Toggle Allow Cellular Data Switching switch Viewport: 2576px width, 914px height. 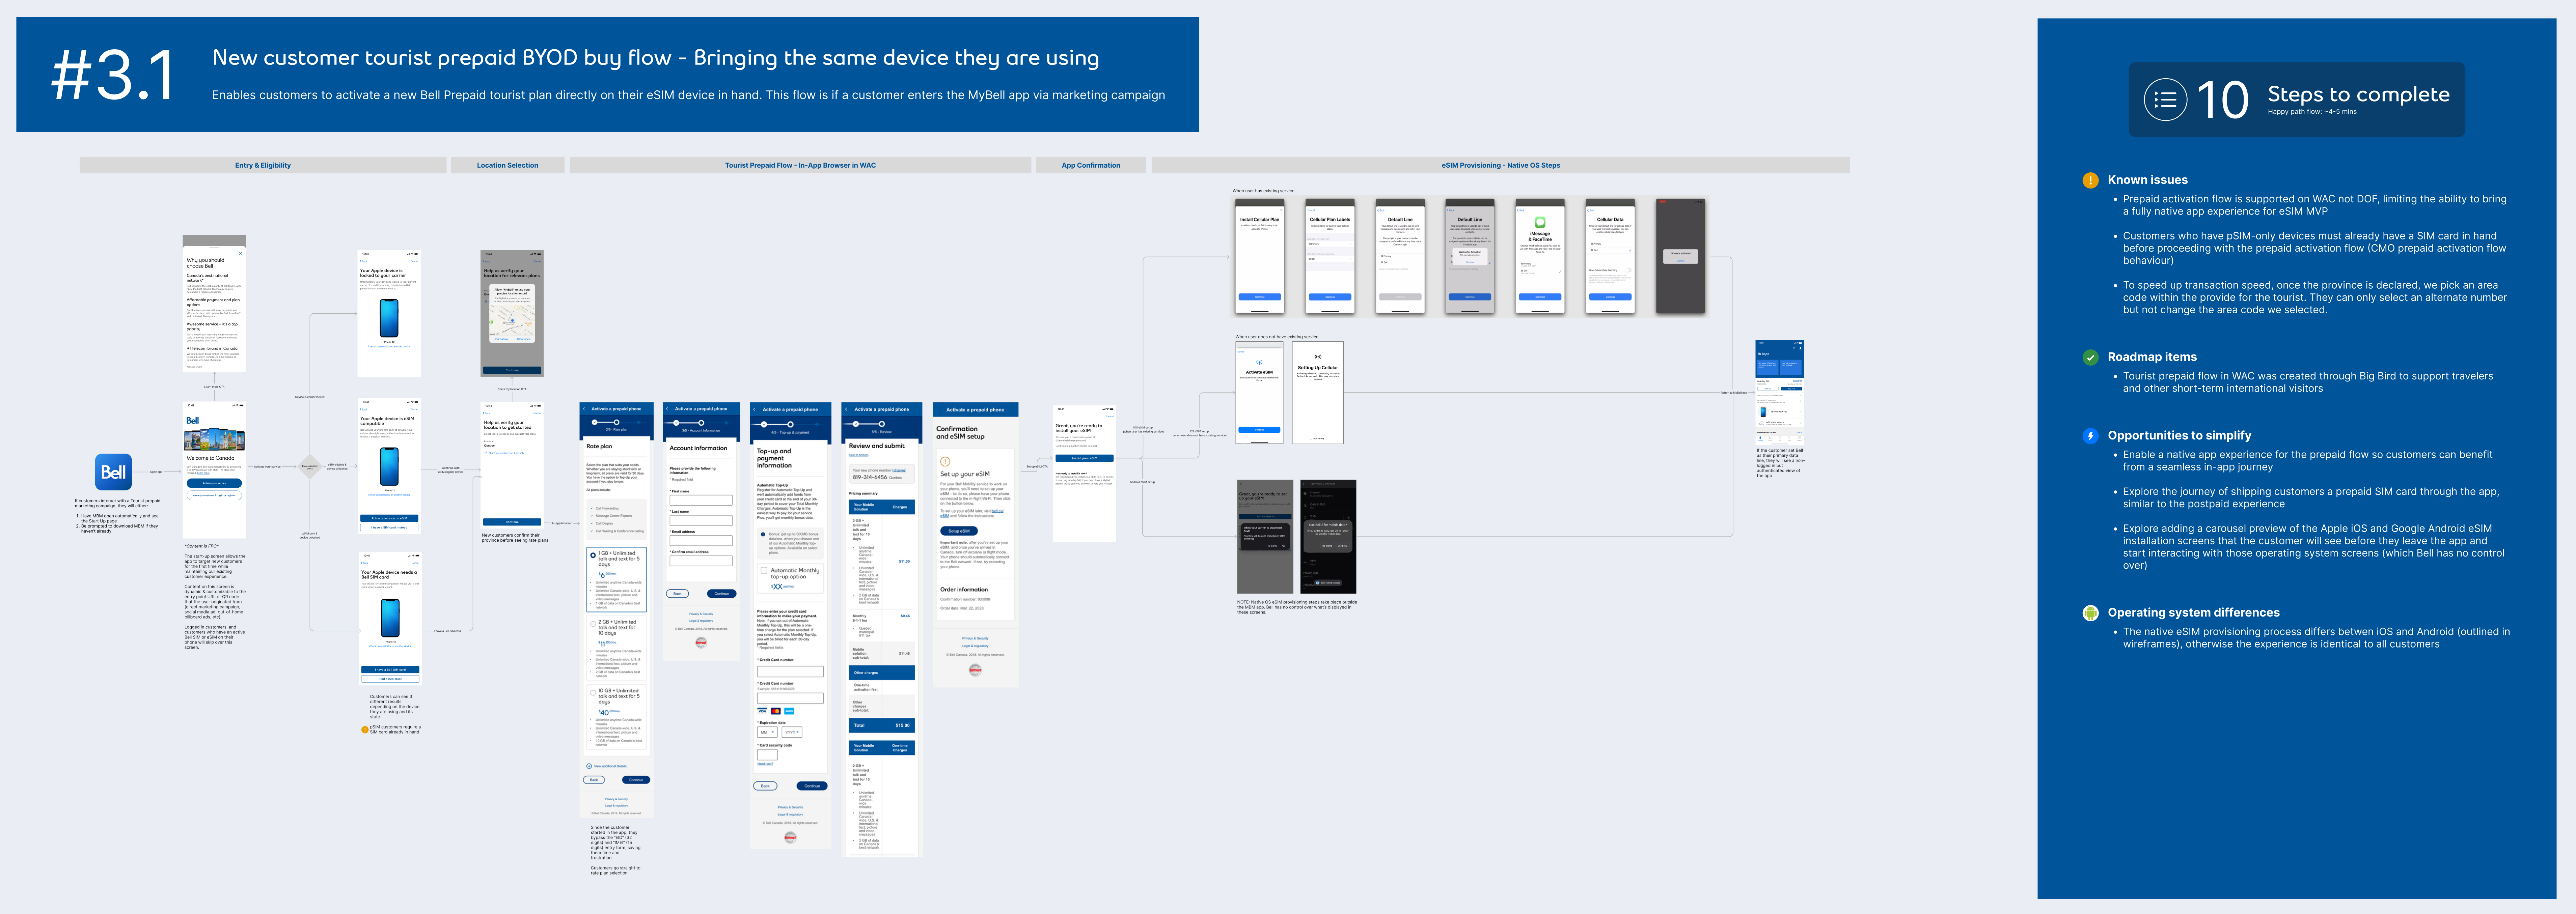tap(1628, 270)
